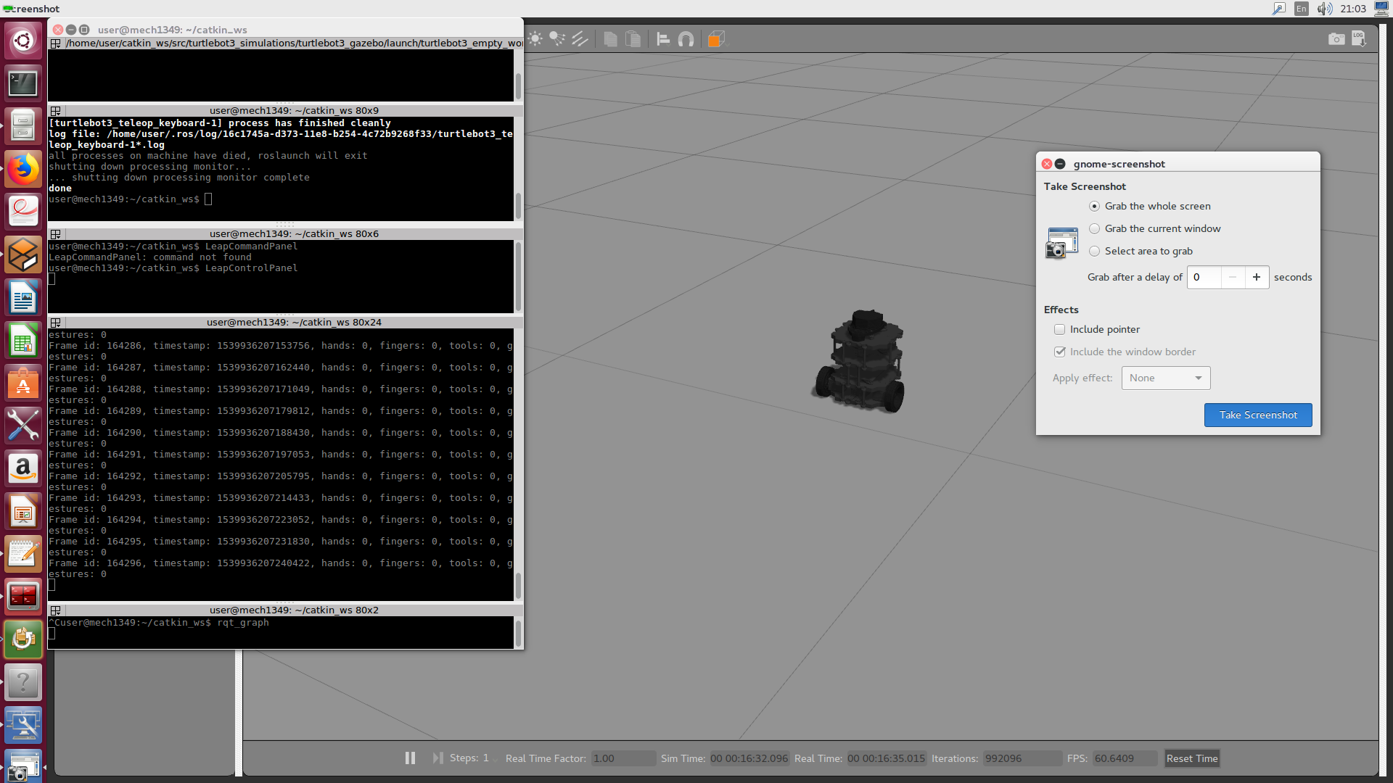1393x783 pixels.
Task: Launch Firefox from the dock
Action: pos(23,168)
